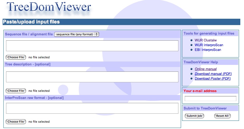
Task: Click the sequence file text area
Action: (x=92, y=46)
